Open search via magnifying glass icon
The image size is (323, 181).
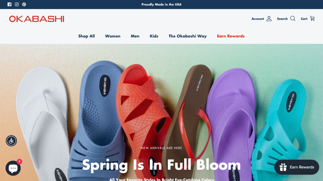[293, 19]
